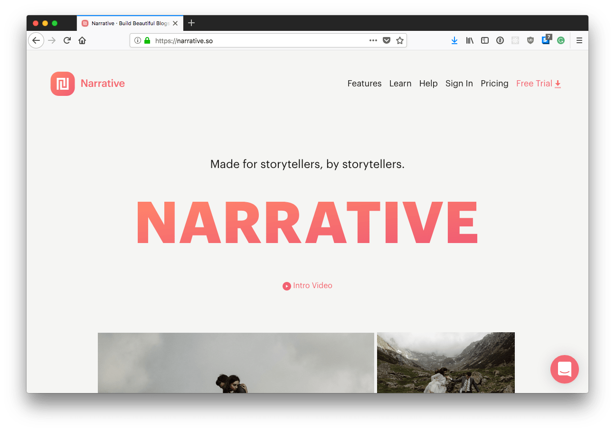Viewport: 615px width, 431px height.
Task: Expand page actions three-dot menu
Action: [373, 41]
